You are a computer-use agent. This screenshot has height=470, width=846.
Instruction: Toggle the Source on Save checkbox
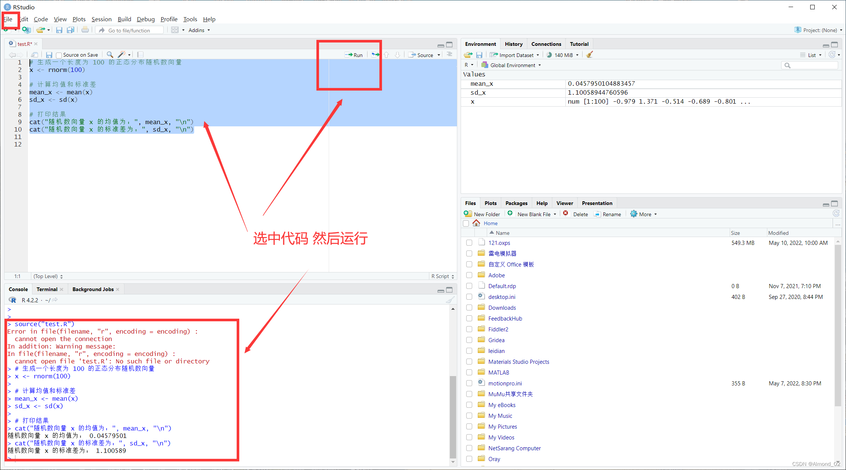click(59, 55)
